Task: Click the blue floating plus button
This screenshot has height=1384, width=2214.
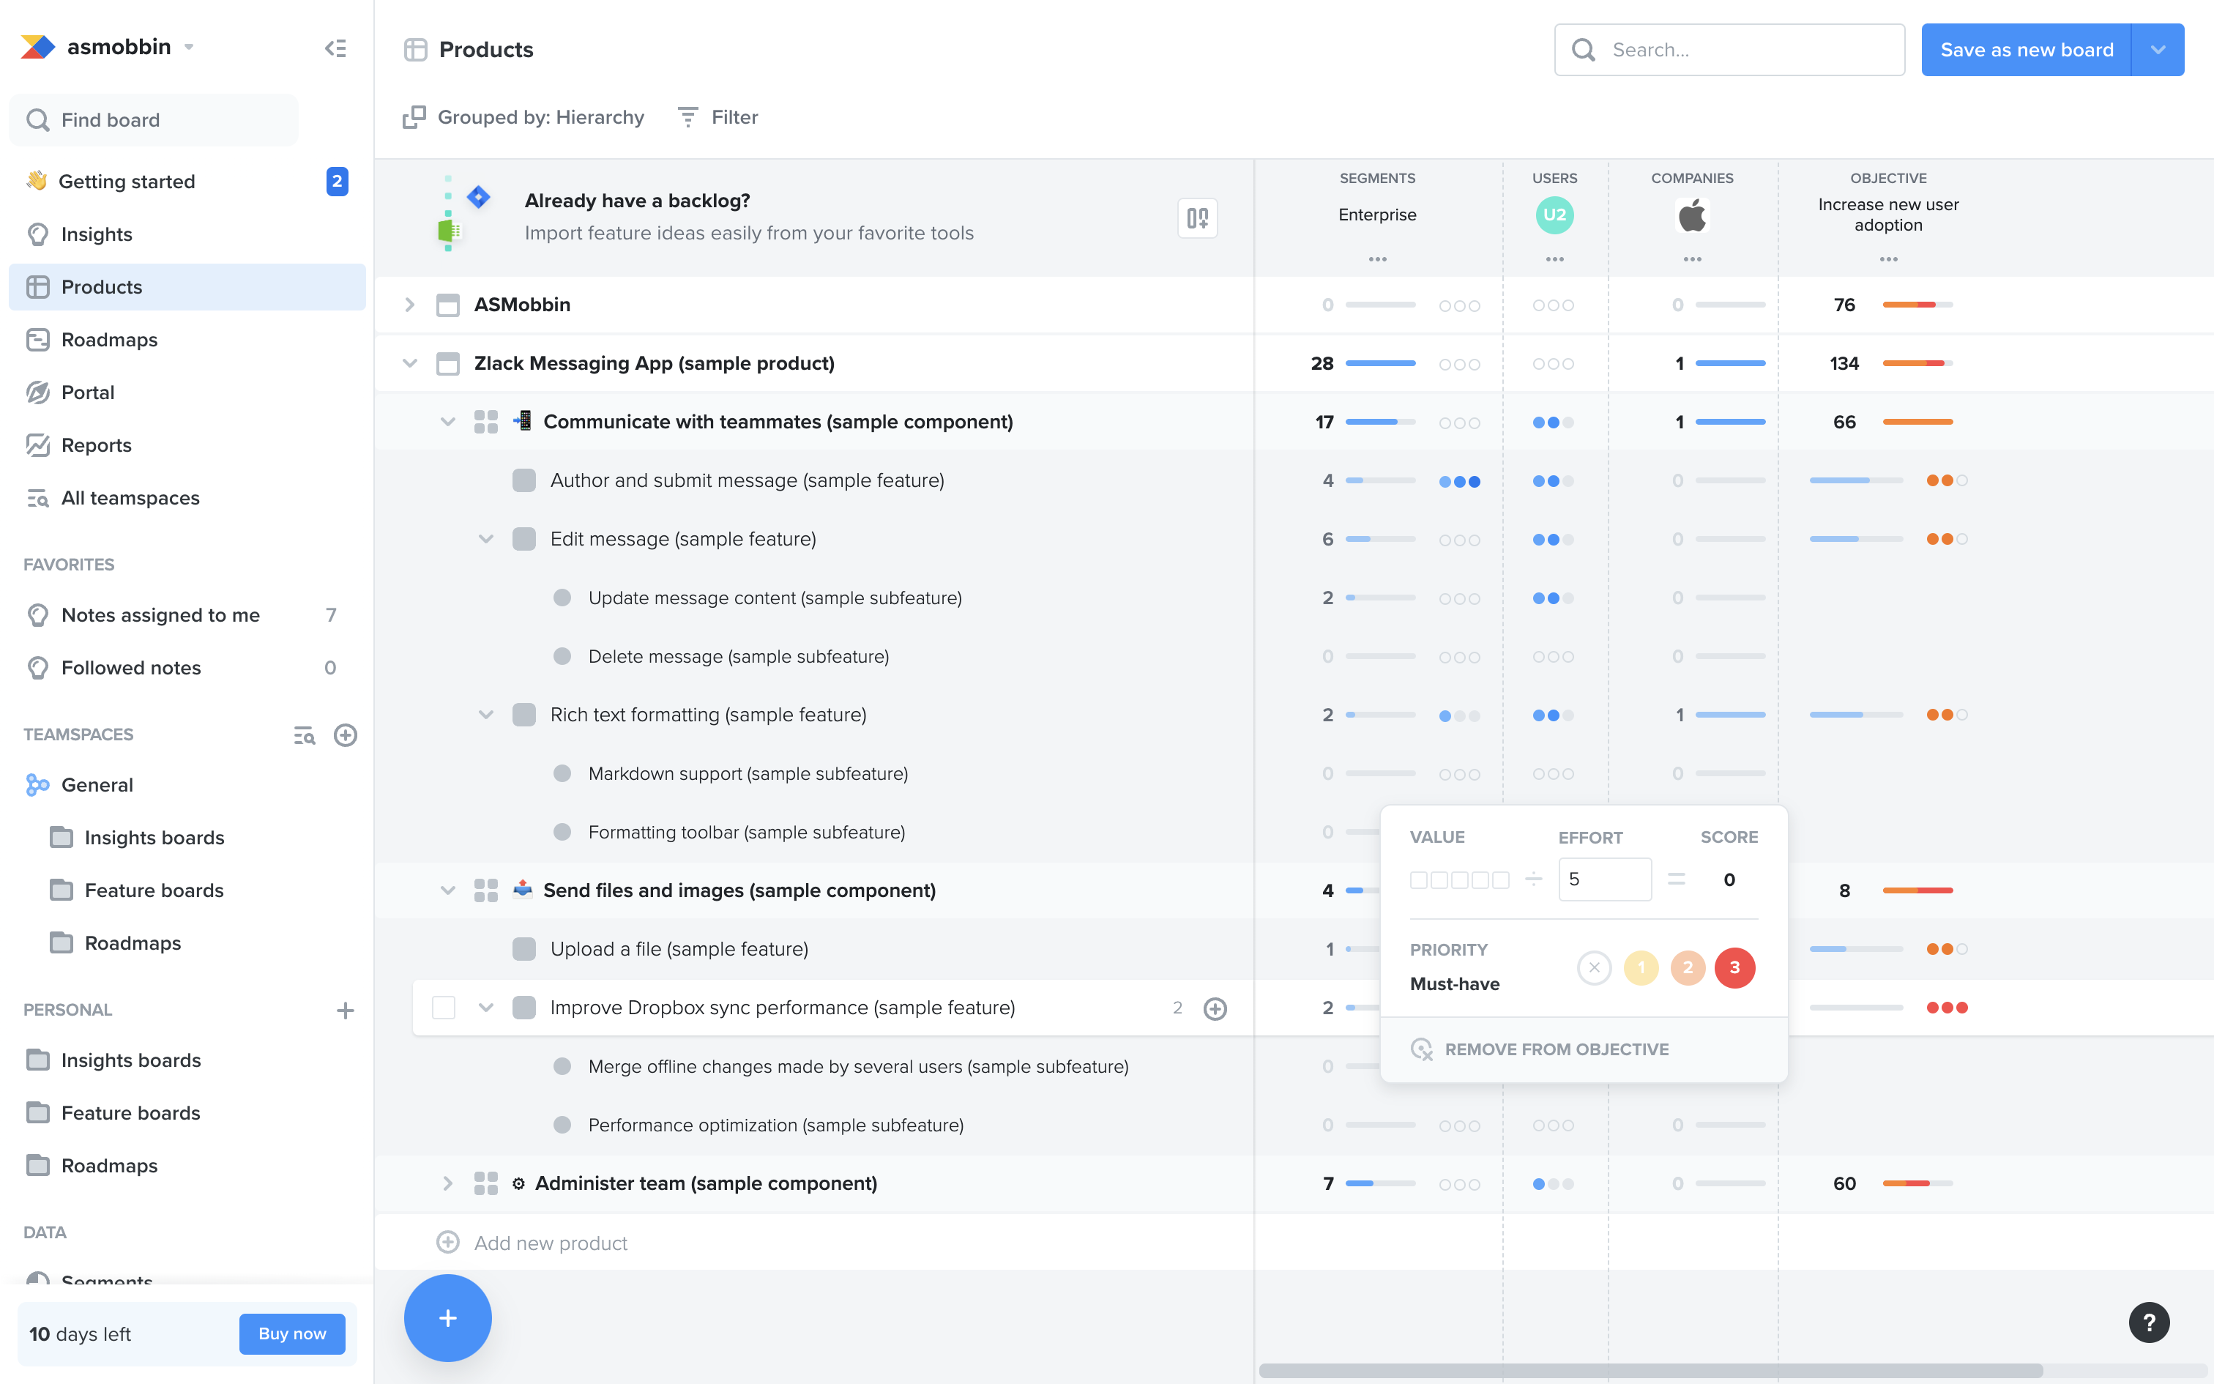Action: pos(447,1318)
